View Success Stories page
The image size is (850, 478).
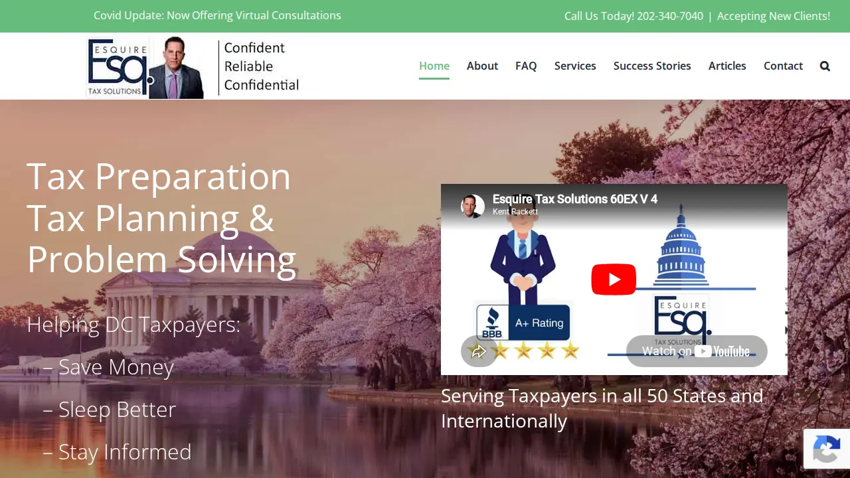pyautogui.click(x=652, y=66)
